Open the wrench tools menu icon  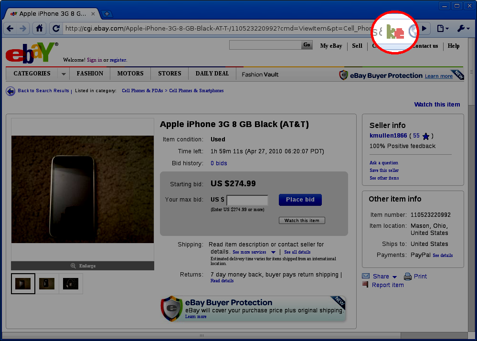point(463,29)
